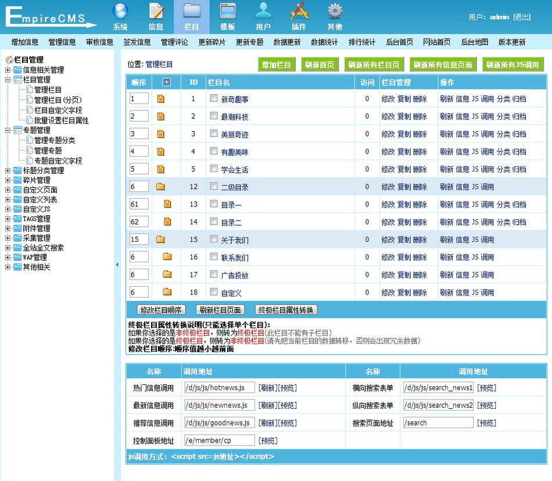Select the 栏目 folder icon

tap(192, 12)
